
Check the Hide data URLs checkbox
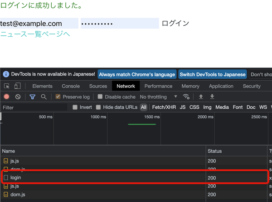98,107
